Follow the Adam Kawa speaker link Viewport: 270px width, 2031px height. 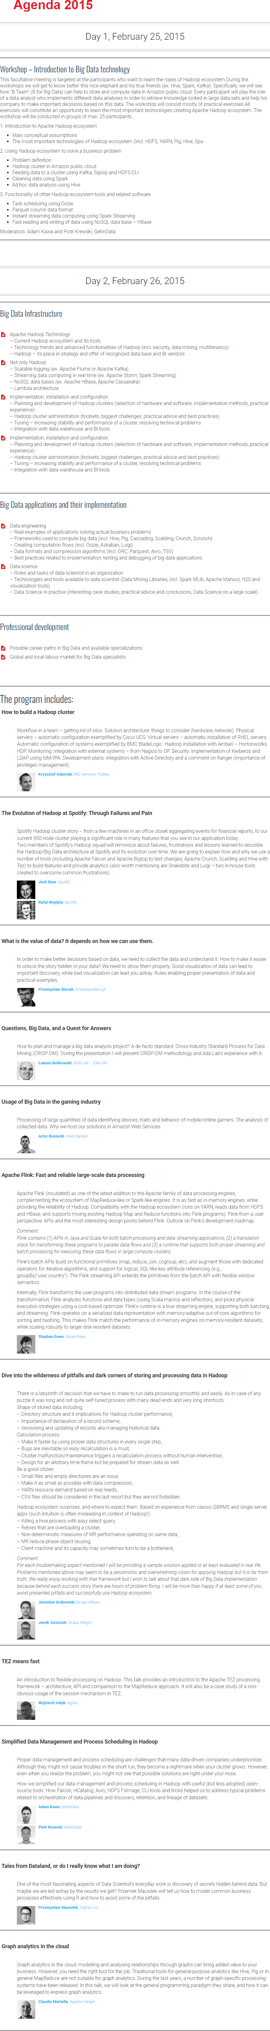[x=49, y=1806]
